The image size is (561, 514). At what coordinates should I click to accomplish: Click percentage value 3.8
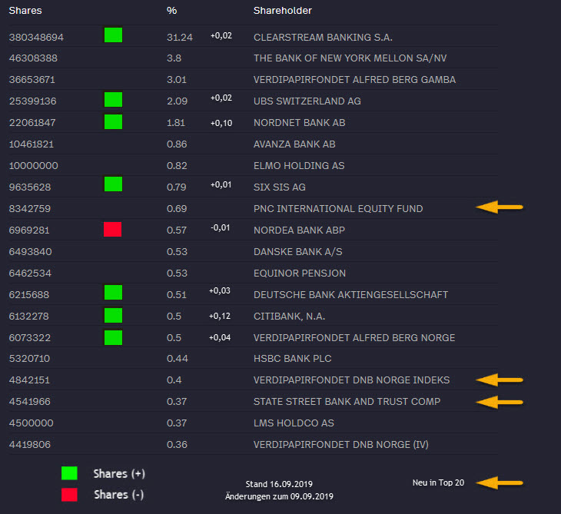click(x=174, y=58)
